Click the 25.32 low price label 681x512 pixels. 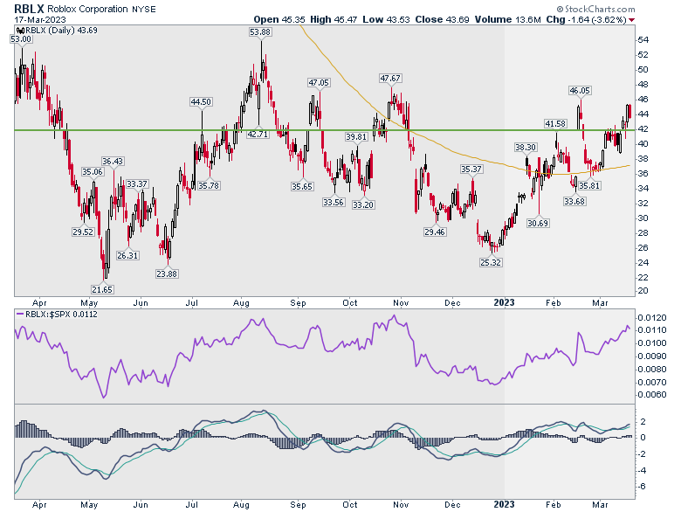click(491, 262)
